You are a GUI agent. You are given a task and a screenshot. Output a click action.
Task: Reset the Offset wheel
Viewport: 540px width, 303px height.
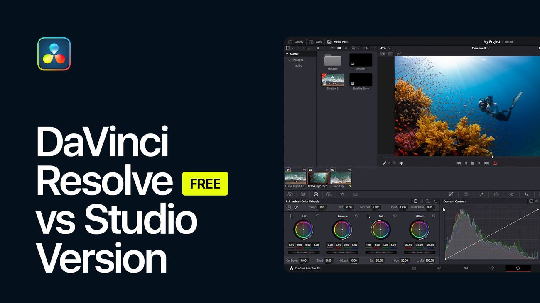(x=434, y=216)
